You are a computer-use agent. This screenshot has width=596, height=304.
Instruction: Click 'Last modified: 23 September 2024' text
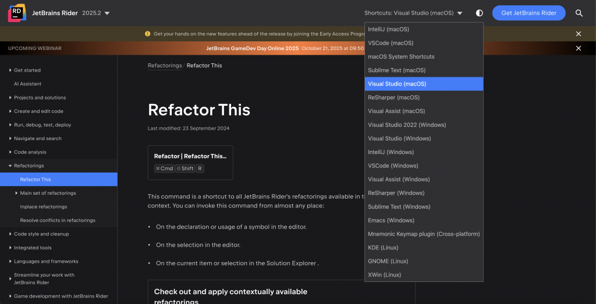click(x=189, y=128)
